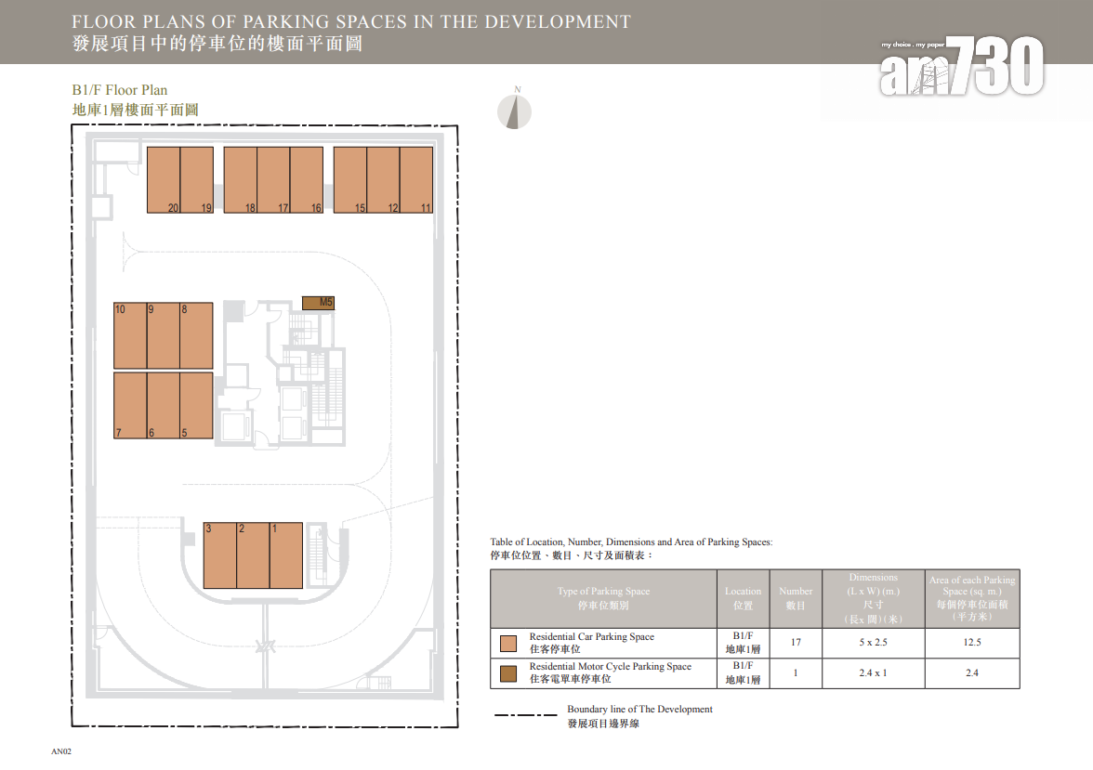Select parking space number 6

click(164, 405)
